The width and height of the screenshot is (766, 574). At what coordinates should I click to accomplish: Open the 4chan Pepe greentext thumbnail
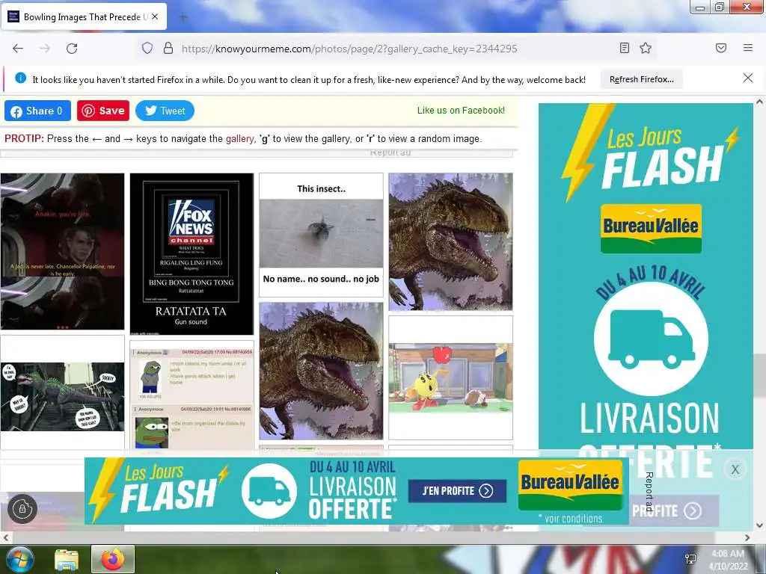click(191, 395)
